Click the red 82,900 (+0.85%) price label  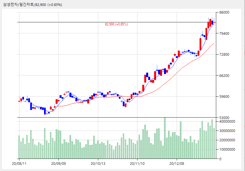116,24
